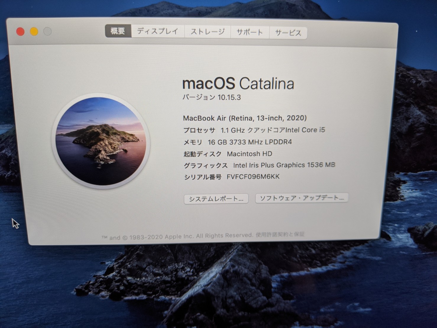Viewport: 437px width, 328px height.
Task: Click the MacBook Air model name line
Action: point(245,118)
